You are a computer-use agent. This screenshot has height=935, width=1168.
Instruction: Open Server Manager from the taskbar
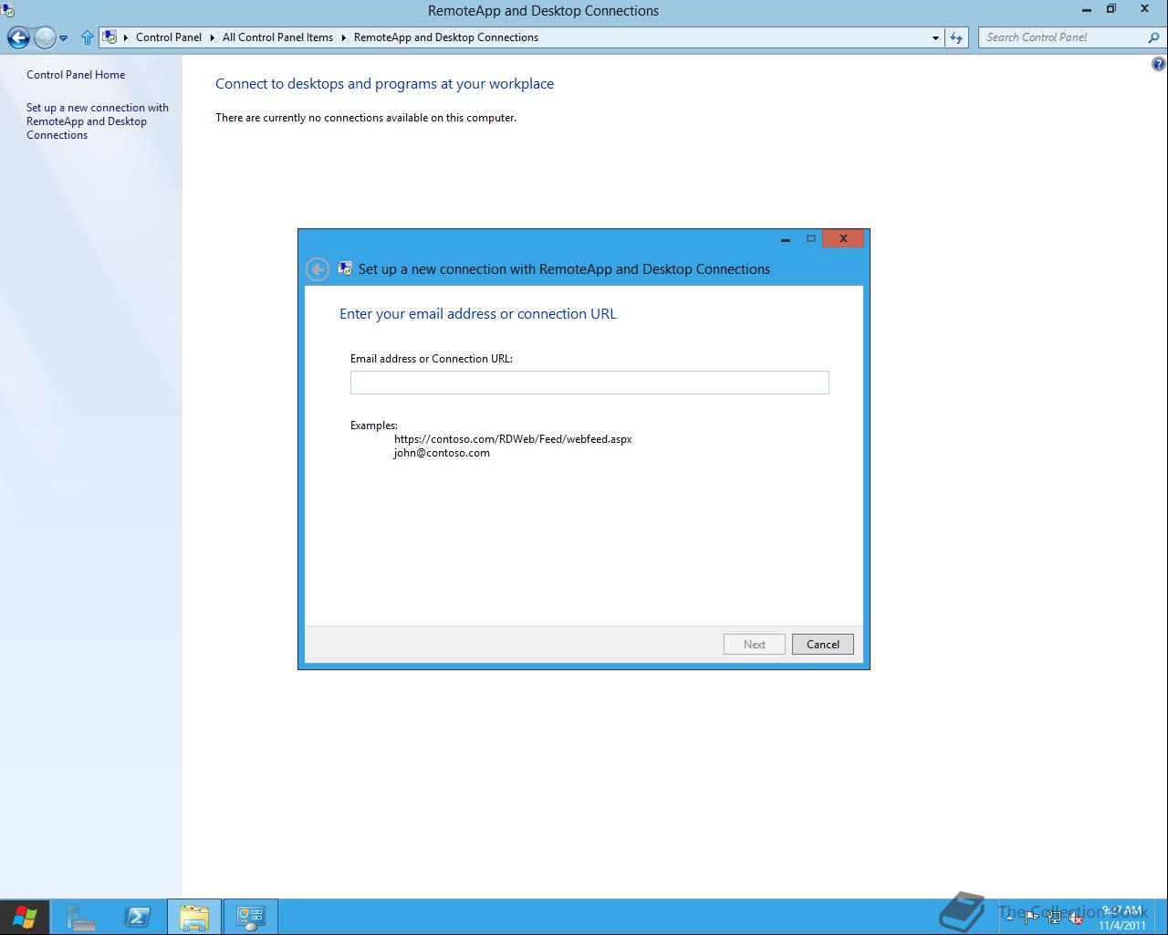click(x=81, y=917)
